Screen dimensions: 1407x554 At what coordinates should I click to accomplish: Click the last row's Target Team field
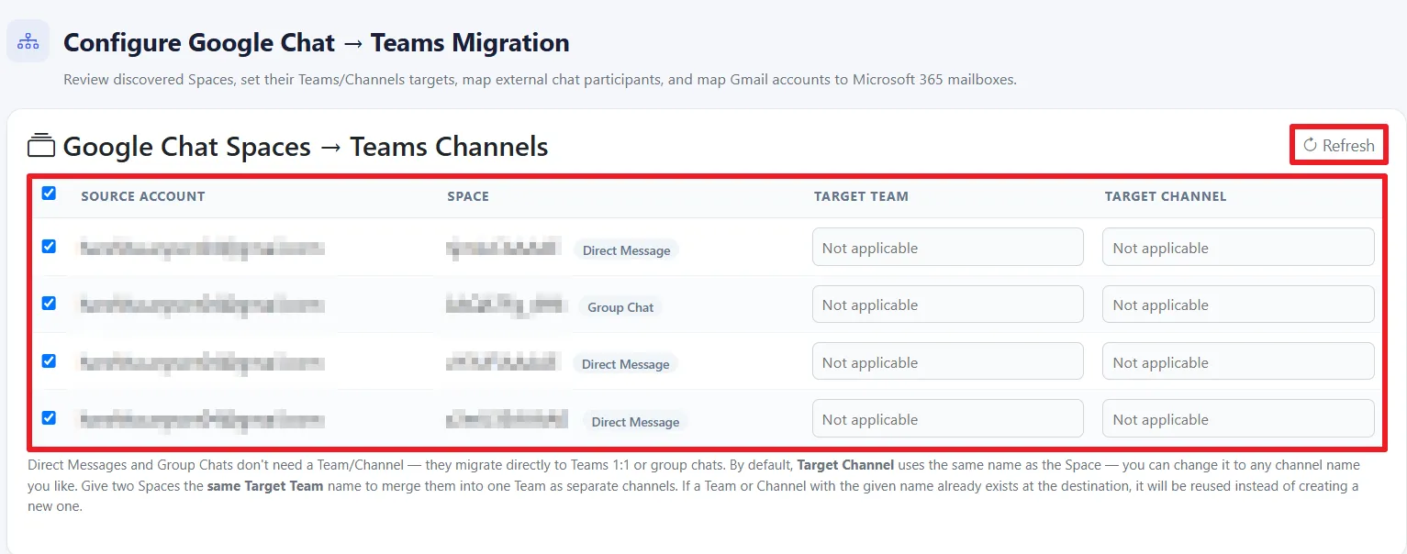(948, 419)
